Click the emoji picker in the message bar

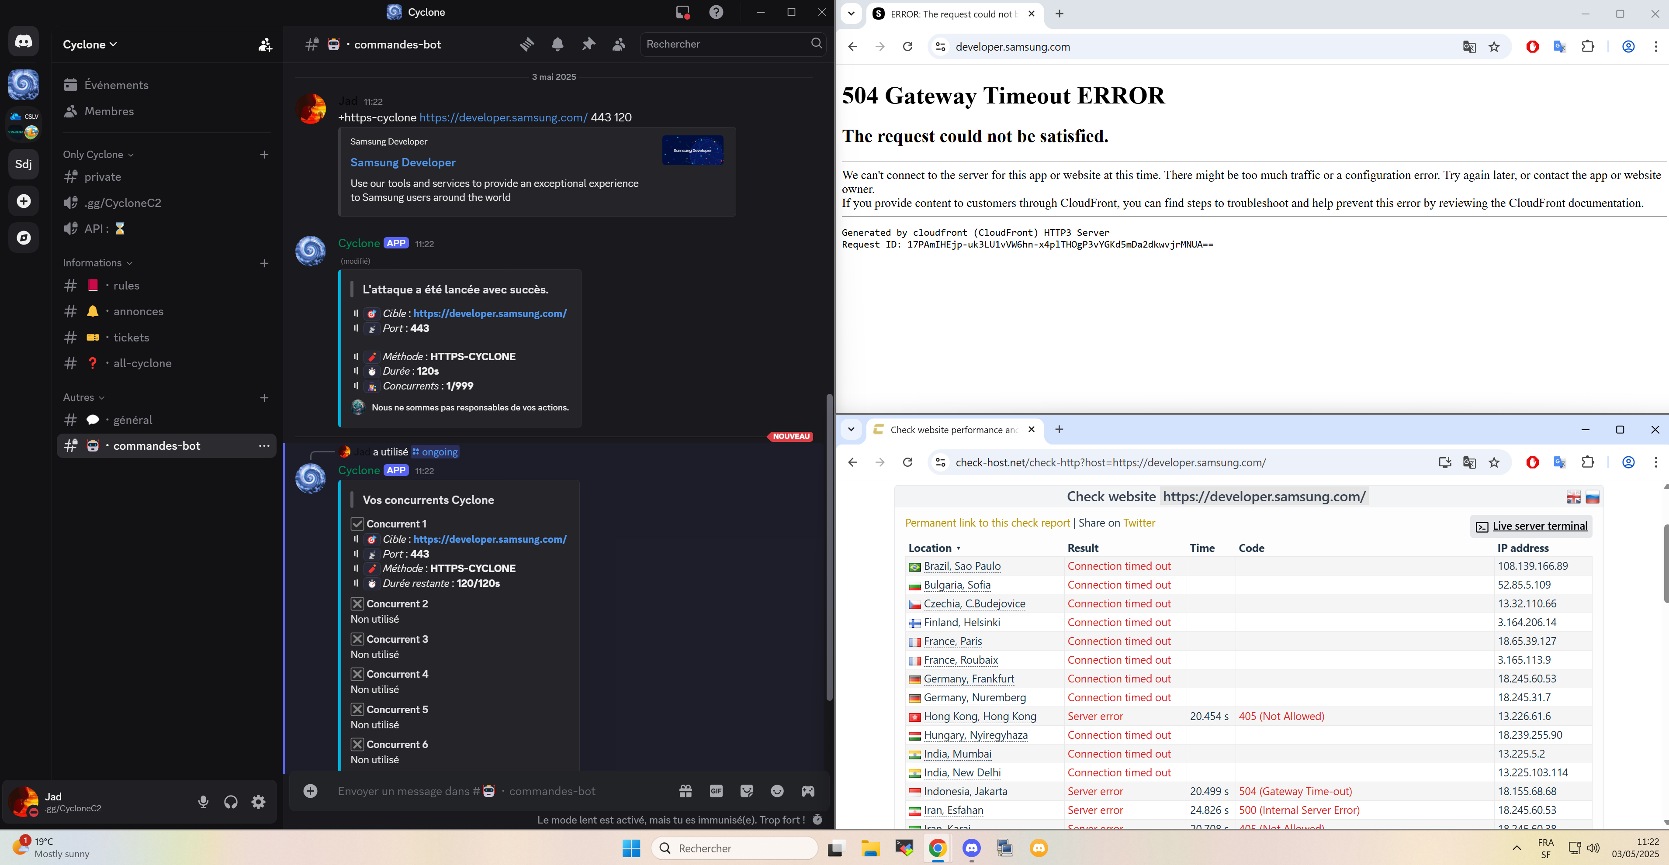click(x=777, y=790)
